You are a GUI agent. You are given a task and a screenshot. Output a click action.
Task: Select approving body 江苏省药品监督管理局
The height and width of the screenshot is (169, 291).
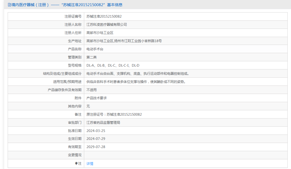point(103,123)
